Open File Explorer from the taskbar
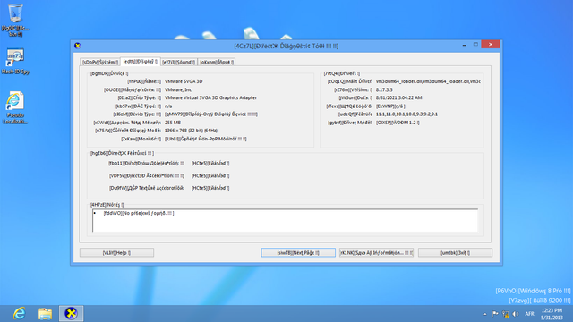The width and height of the screenshot is (573, 322). (46, 314)
